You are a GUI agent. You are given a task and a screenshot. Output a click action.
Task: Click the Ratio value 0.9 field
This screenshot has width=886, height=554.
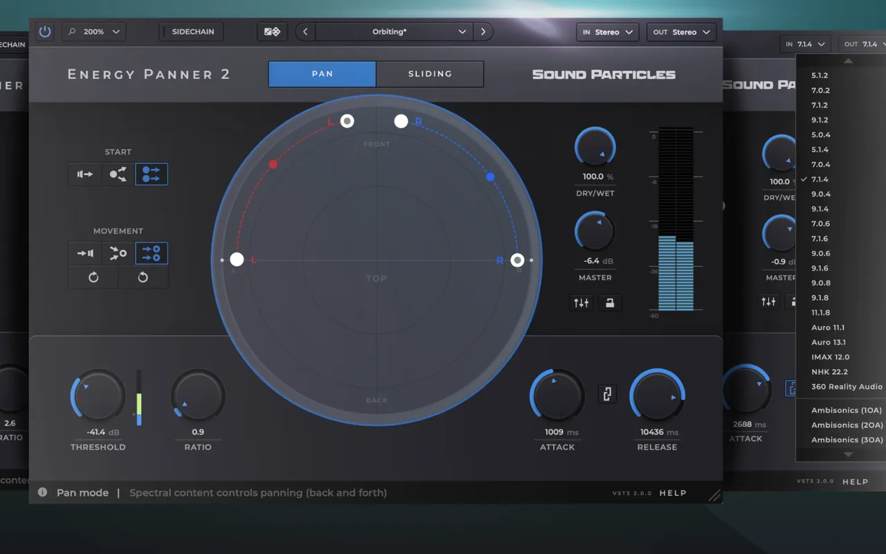pos(198,432)
